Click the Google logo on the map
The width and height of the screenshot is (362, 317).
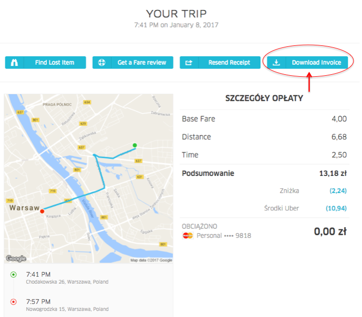click(x=16, y=258)
